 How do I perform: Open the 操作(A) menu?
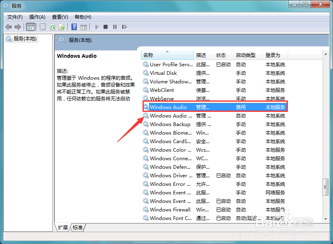tap(37, 17)
